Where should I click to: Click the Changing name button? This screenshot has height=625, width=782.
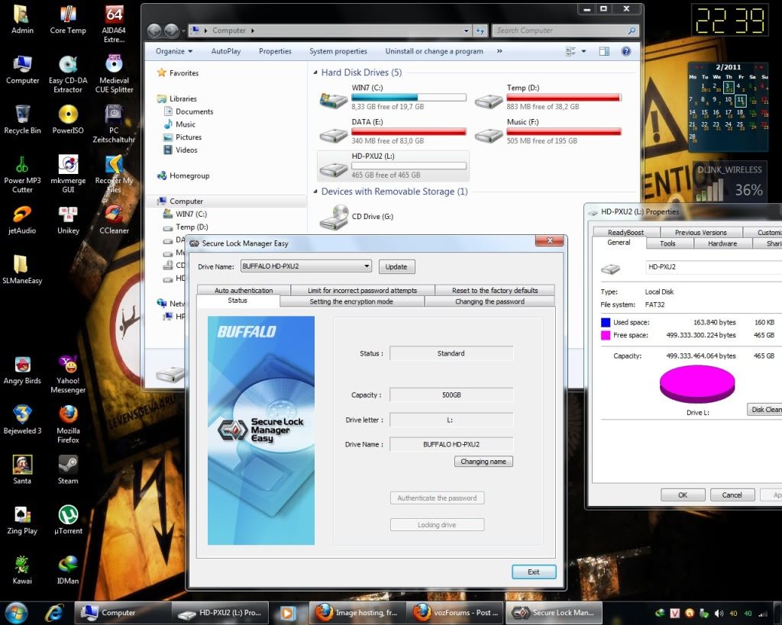point(483,462)
